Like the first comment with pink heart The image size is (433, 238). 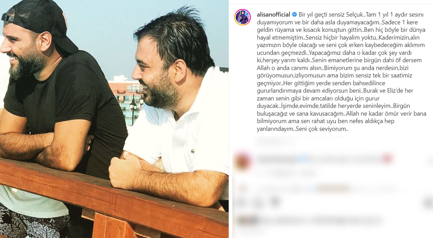(387, 159)
